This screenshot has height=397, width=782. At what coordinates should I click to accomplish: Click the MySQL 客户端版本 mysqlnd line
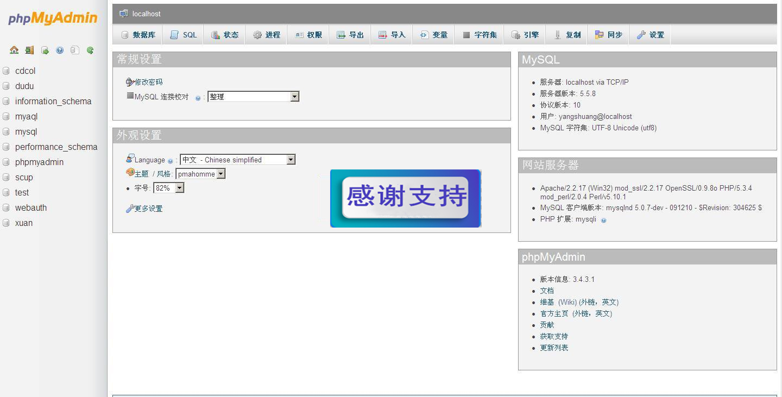tap(651, 207)
